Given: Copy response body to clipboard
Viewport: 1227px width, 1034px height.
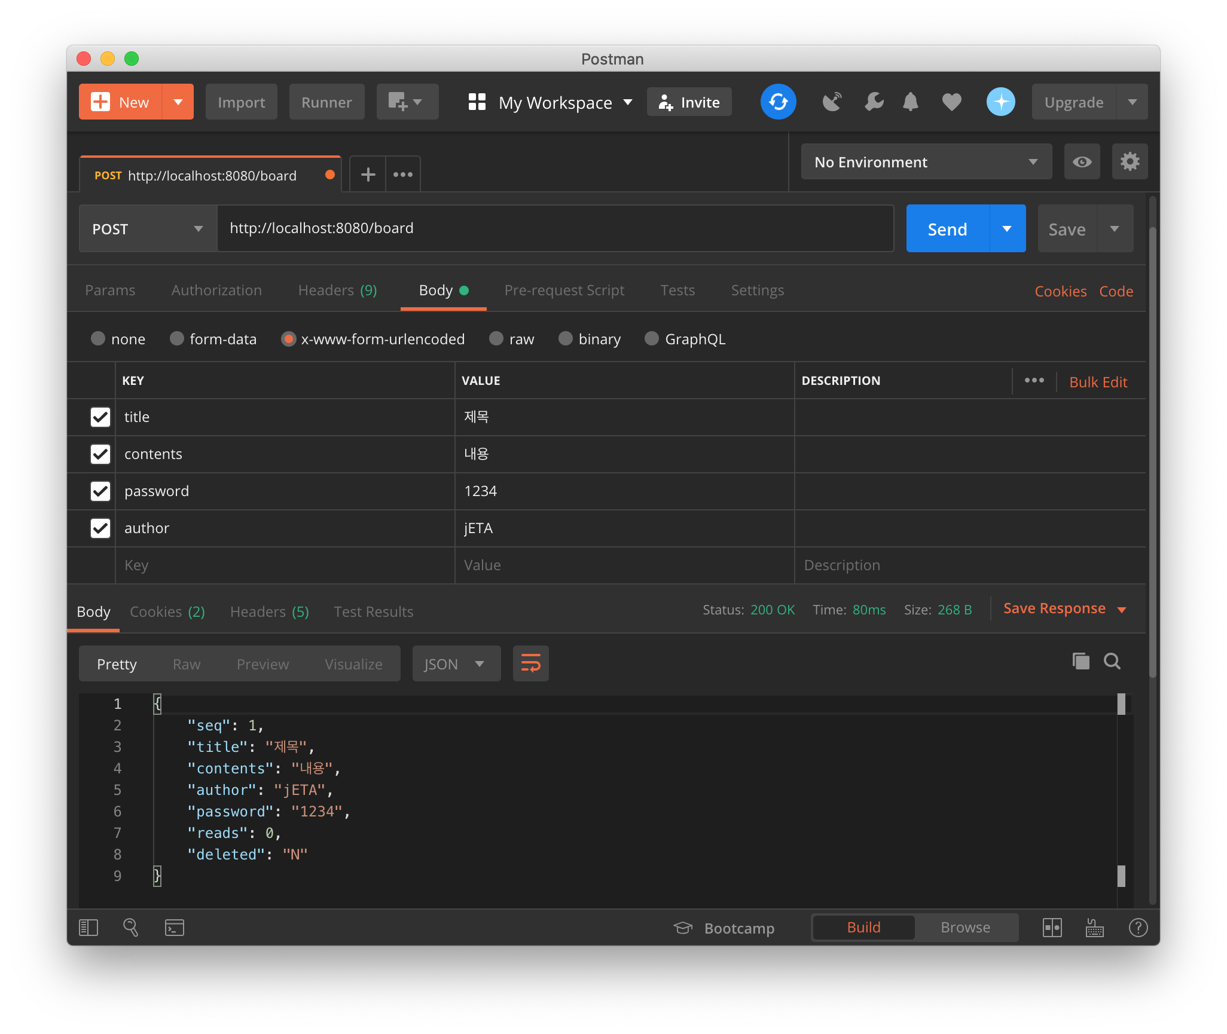Looking at the screenshot, I should 1081,661.
